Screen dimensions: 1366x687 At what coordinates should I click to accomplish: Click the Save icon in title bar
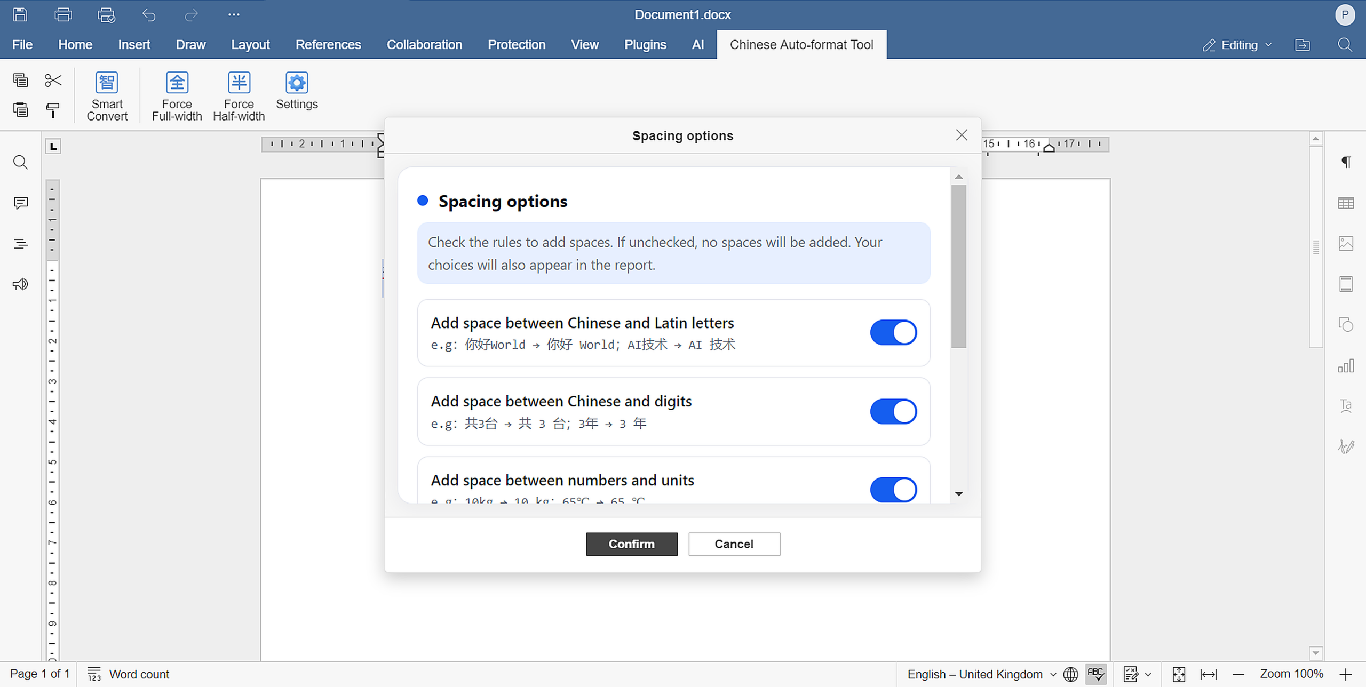(x=20, y=14)
